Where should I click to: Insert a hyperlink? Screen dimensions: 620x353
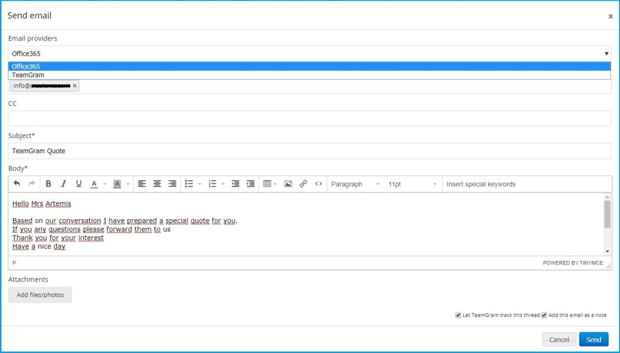[x=303, y=184]
